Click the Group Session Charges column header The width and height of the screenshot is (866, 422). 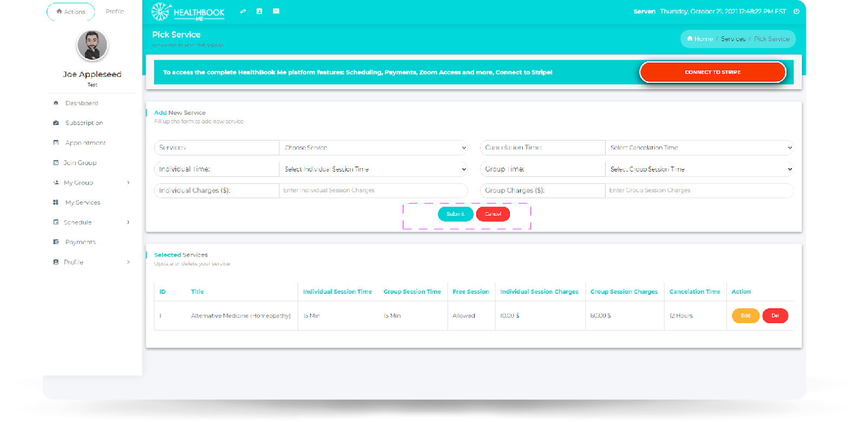click(x=624, y=292)
